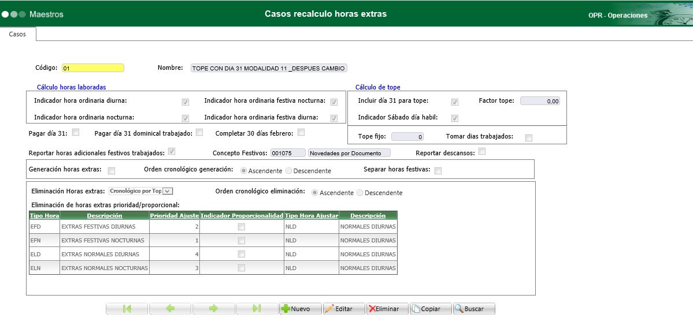693x329 pixels.
Task: Click the ELD tipo hora cell
Action: coord(44,254)
